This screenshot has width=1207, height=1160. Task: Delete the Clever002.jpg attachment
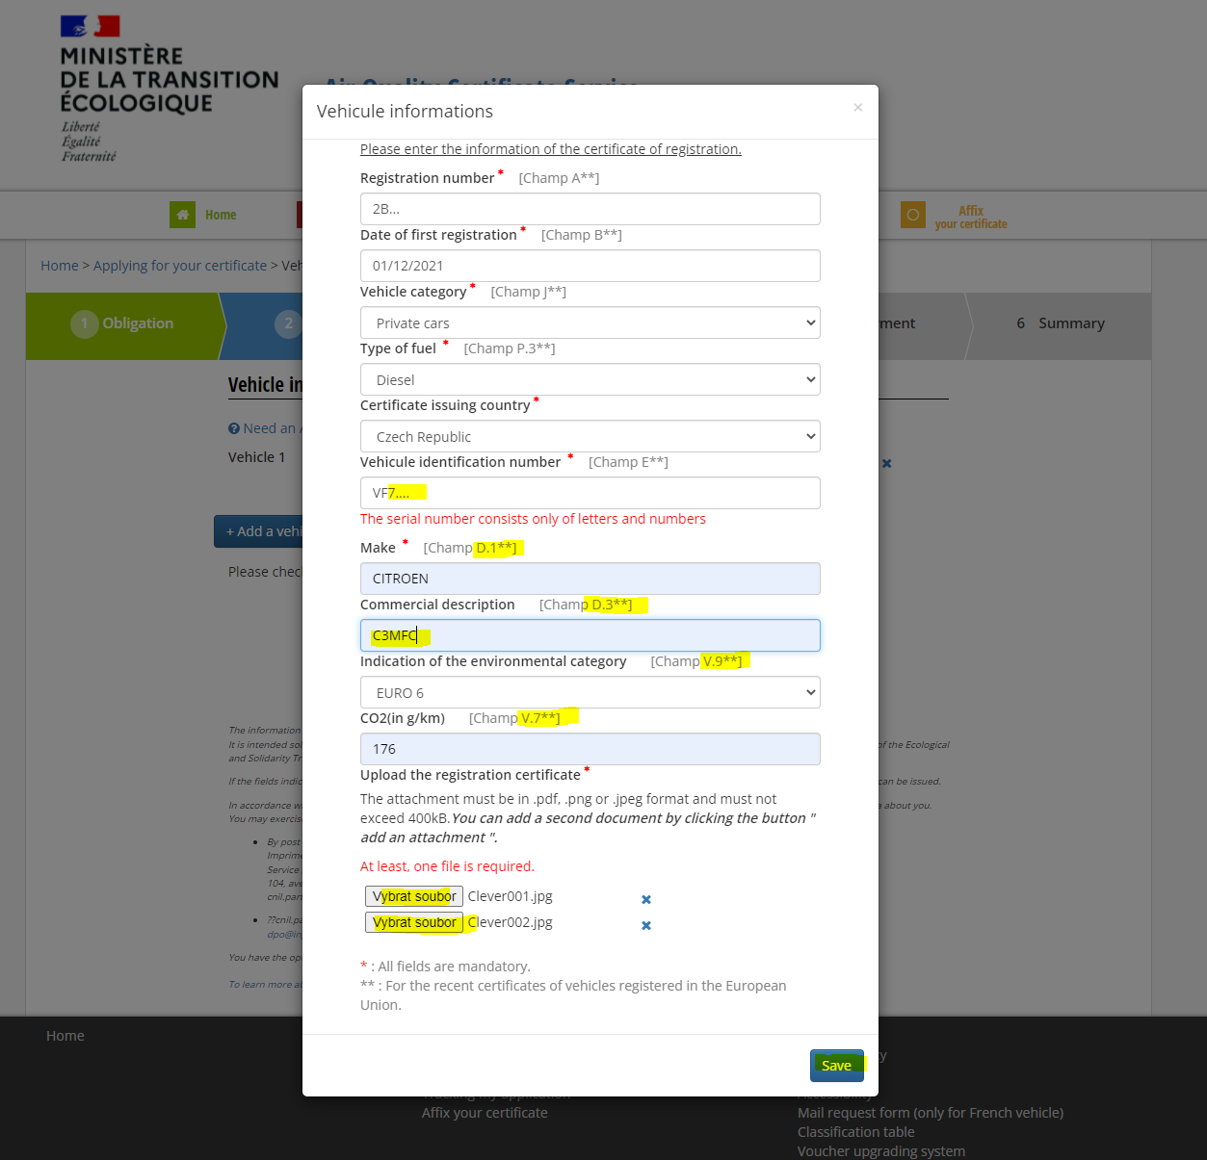click(646, 925)
